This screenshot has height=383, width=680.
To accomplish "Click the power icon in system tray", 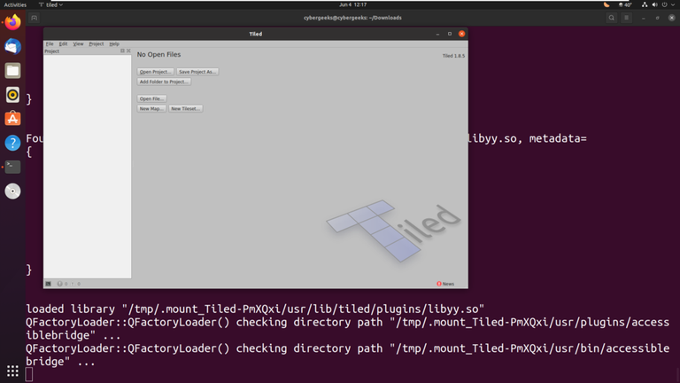I will point(664,4).
